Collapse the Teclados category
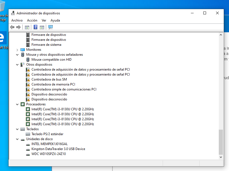Viewport: 229px width, 171px height. (17, 129)
